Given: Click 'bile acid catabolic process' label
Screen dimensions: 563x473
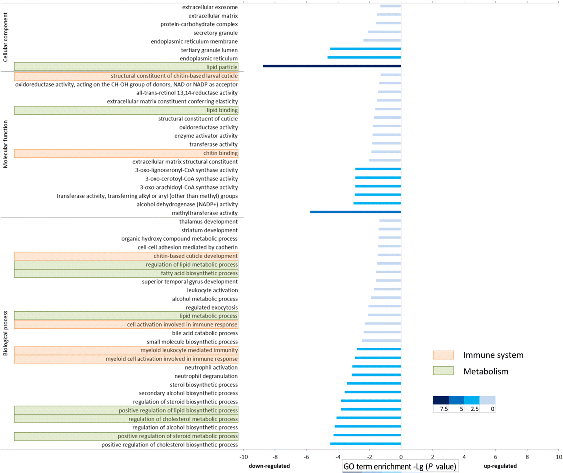Looking at the screenshot, I should pyautogui.click(x=205, y=333).
